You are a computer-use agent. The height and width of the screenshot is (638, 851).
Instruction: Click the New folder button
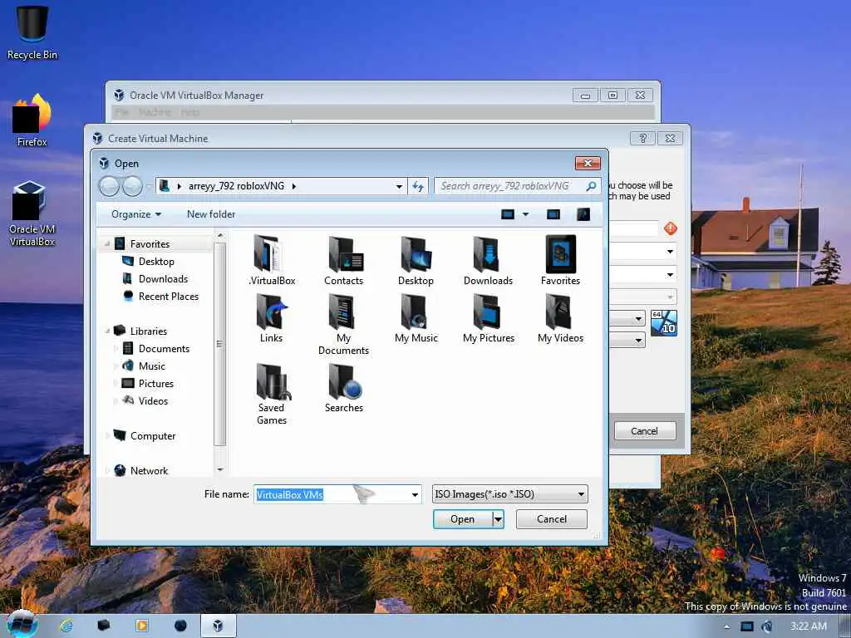tap(211, 214)
